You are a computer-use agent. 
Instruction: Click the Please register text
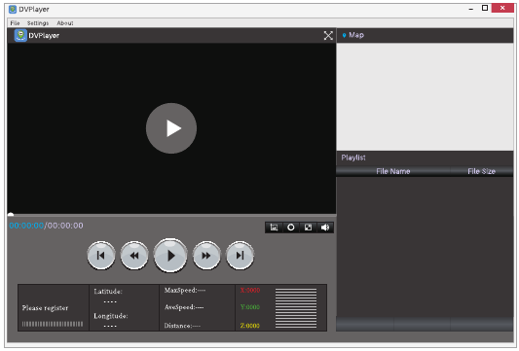point(45,308)
